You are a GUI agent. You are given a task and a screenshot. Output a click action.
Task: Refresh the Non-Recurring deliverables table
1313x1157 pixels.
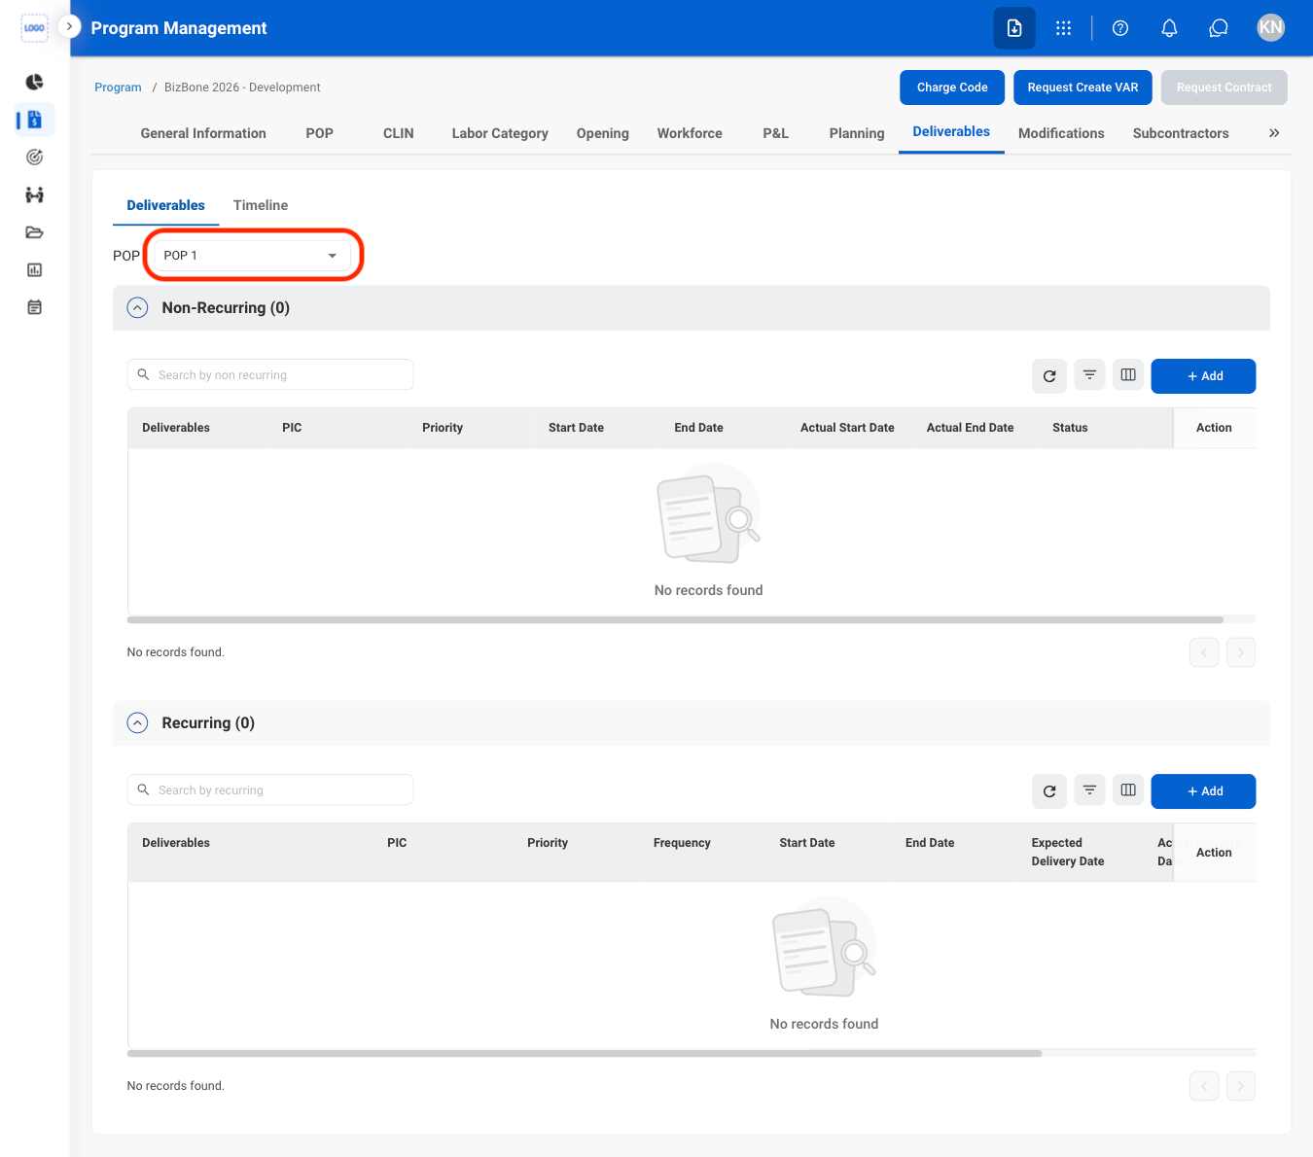(x=1049, y=376)
